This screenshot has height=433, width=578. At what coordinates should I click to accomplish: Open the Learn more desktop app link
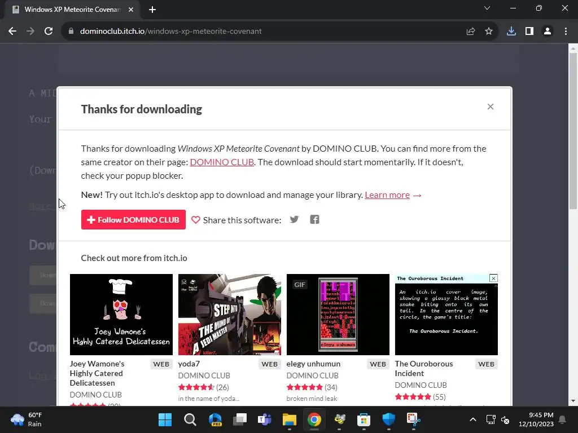(x=387, y=195)
